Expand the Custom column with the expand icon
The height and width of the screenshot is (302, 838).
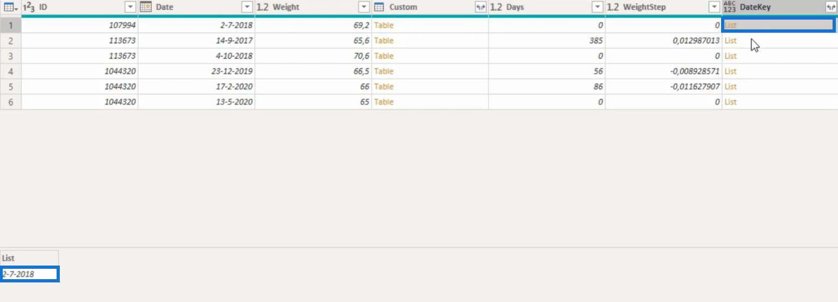coord(480,7)
